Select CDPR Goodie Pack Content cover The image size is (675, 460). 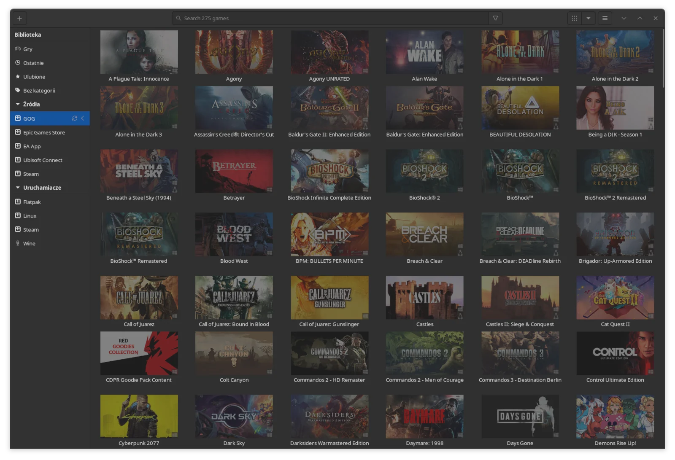point(139,353)
